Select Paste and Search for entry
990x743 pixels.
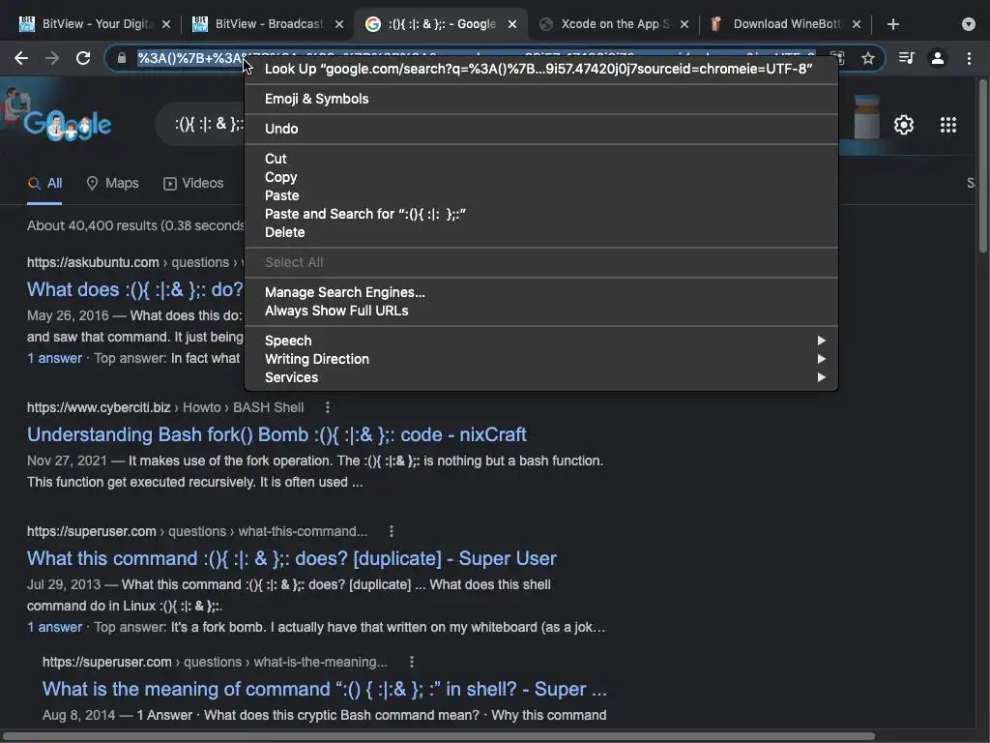(541, 214)
